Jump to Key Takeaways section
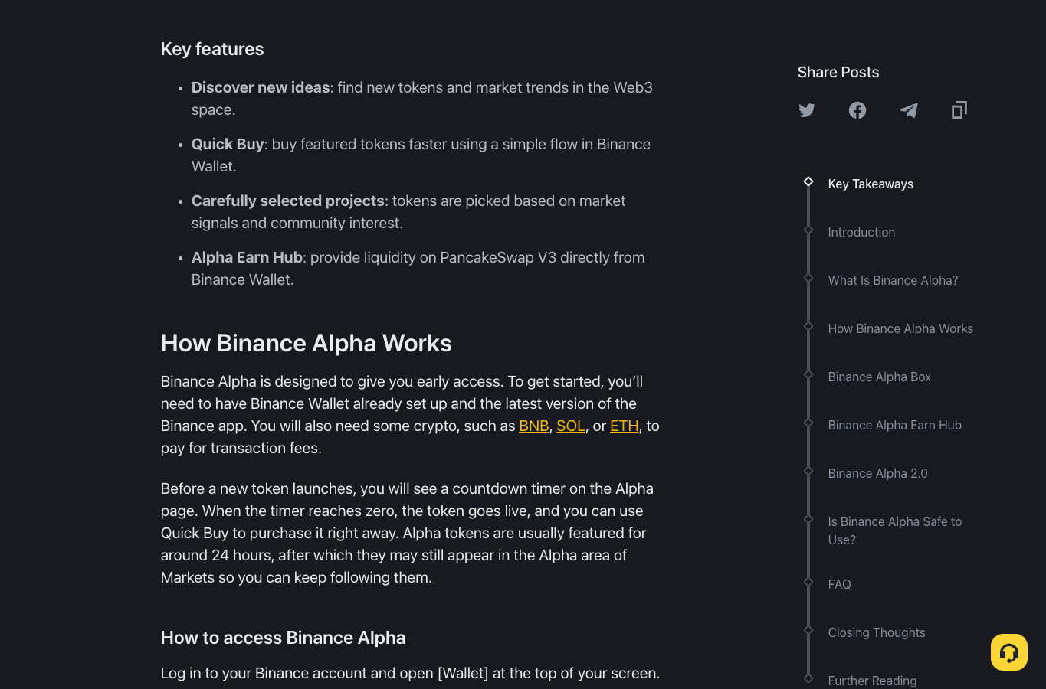1046x689 pixels. coord(871,184)
